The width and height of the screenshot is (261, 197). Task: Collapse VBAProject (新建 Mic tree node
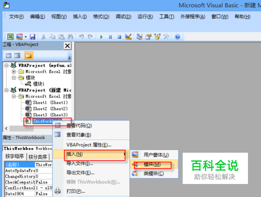[x=6, y=90]
